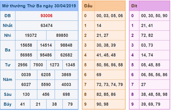Select Đít values '03, 73'
The image size is (171, 111).
click(147, 45)
